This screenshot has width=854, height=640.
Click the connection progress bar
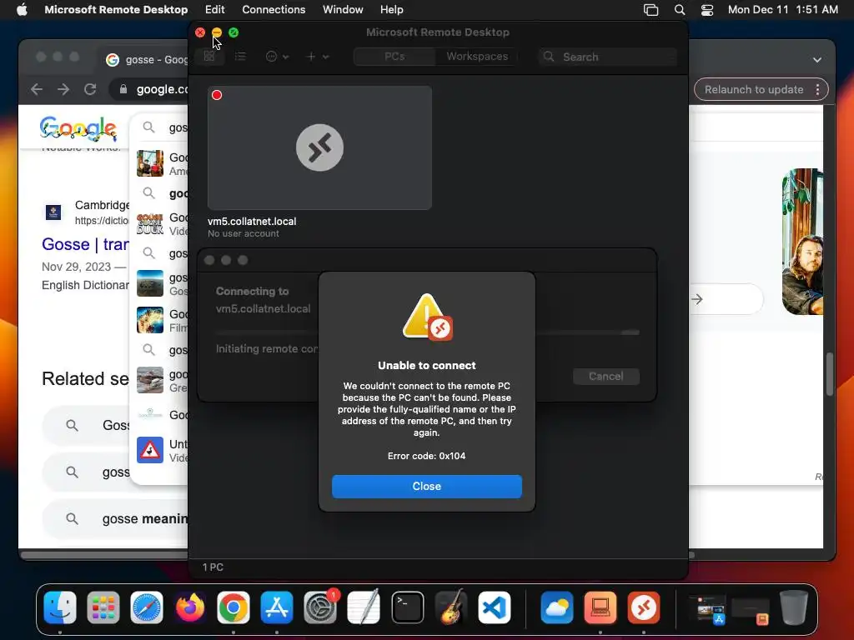(x=428, y=332)
